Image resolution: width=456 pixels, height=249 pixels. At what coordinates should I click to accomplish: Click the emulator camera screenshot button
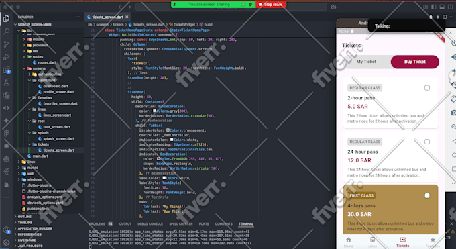[x=453, y=113]
